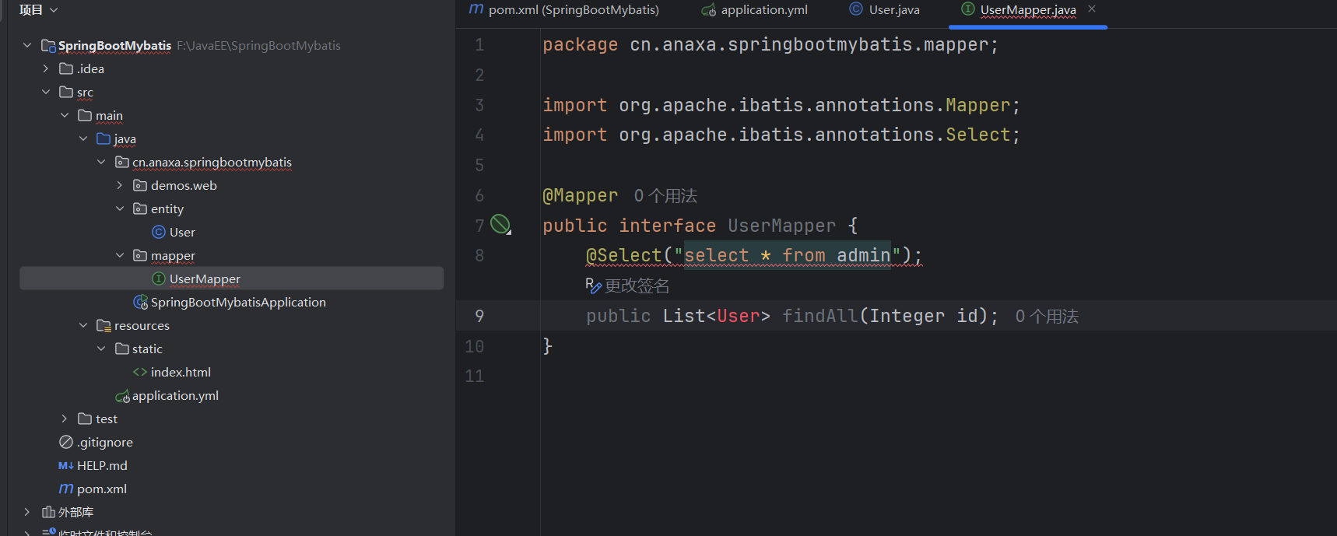This screenshot has width=1337, height=536.
Task: Click line number 1 in the gutter
Action: click(479, 45)
